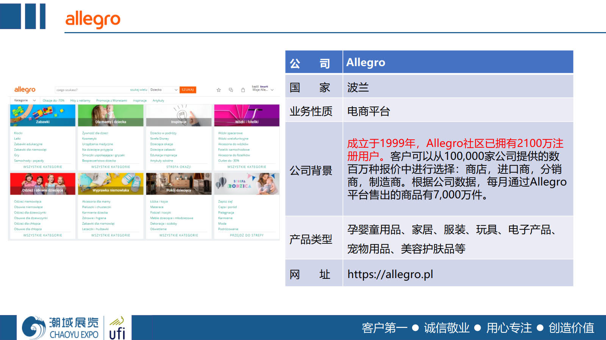Image resolution: width=606 pixels, height=340 pixels.
Task: Click the 'Dekoracje i ozdoby' link
Action: coord(164,224)
